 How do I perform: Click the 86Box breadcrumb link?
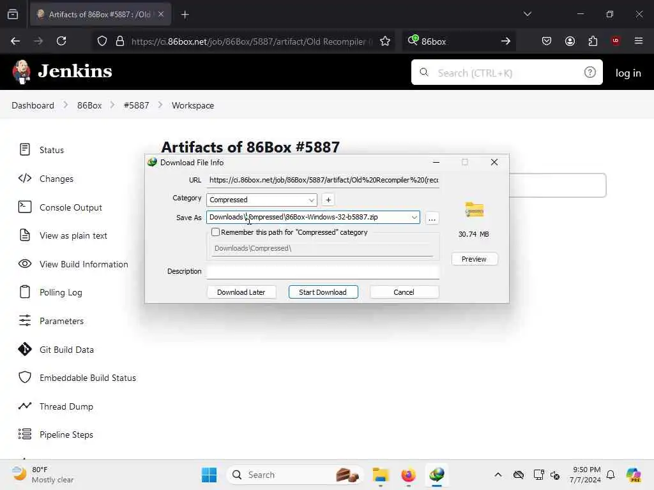89,105
